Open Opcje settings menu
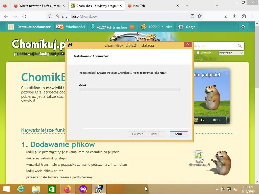 (187, 27)
